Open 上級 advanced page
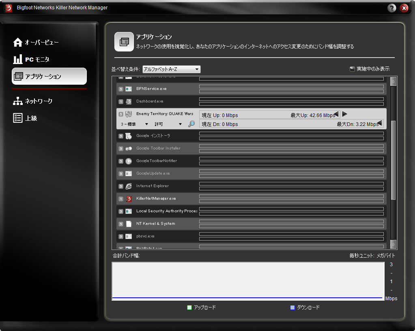This screenshot has width=415, height=331. 25,118
